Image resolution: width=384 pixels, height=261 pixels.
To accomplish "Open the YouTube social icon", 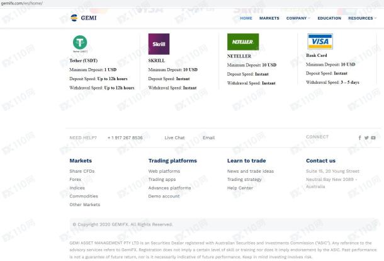I will coord(373,138).
